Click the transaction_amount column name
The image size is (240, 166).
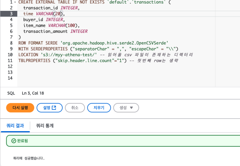click(x=46, y=31)
